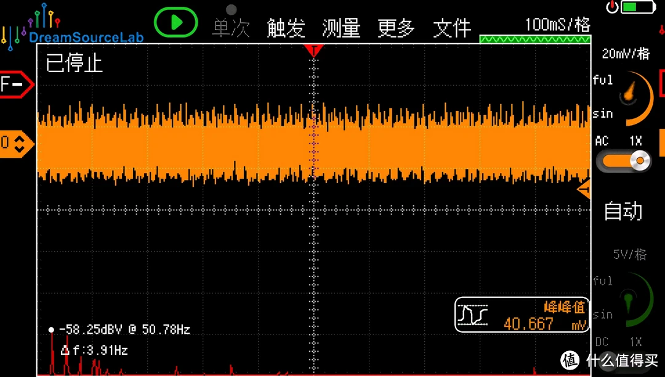Click the DreamSourceLab logo
The width and height of the screenshot is (665, 377).
(72, 27)
